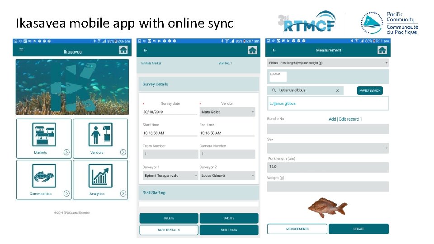Click UPDATE button on the Measurement screen
Viewport: 434px width, 244px height.
pyautogui.click(x=359, y=229)
